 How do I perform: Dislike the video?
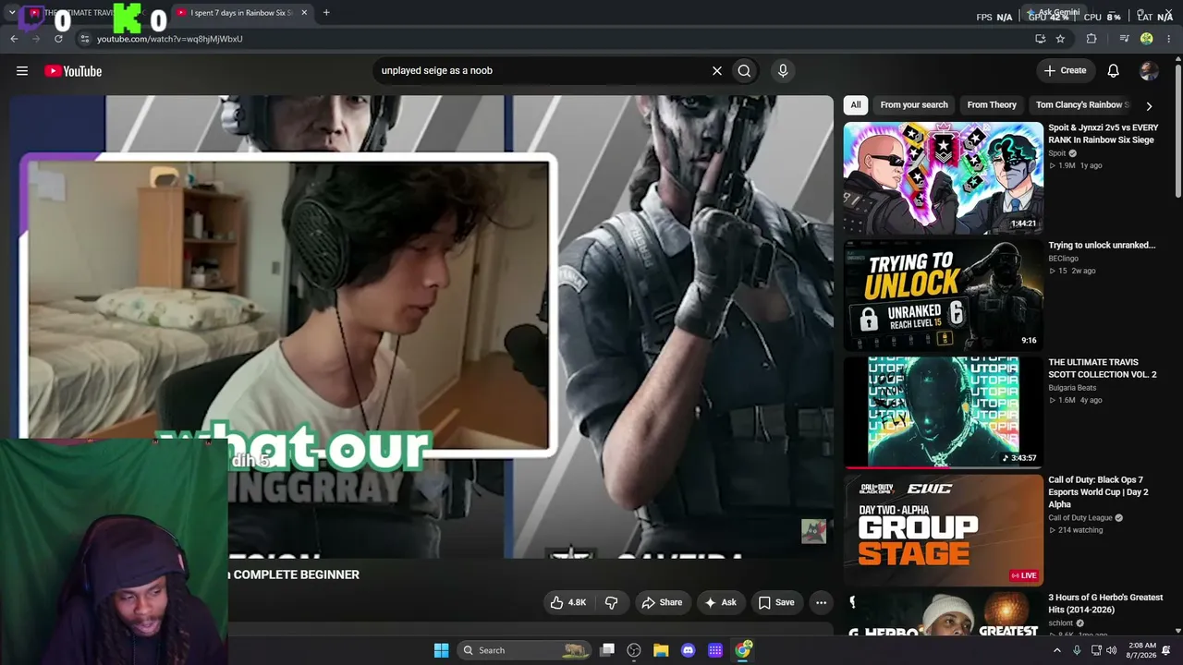tap(612, 602)
